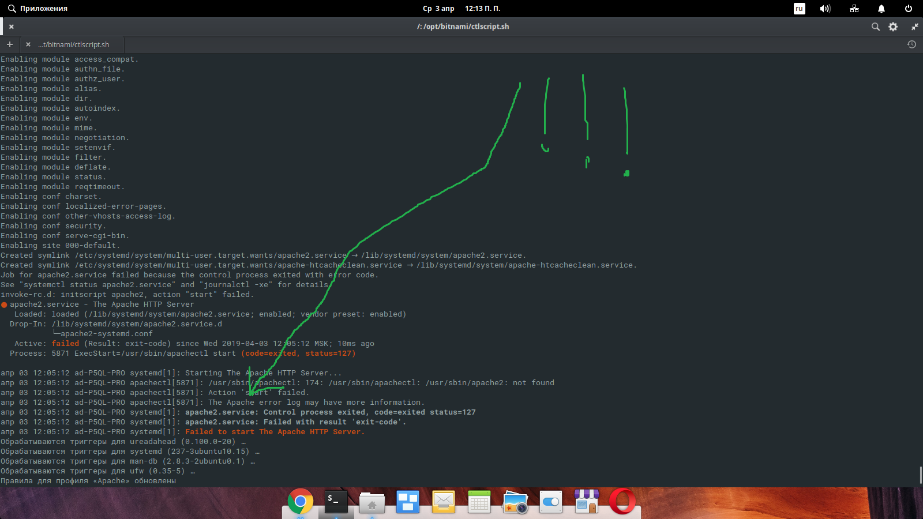Click 'invoke-rc.d: initscript apache2' line

click(127, 295)
